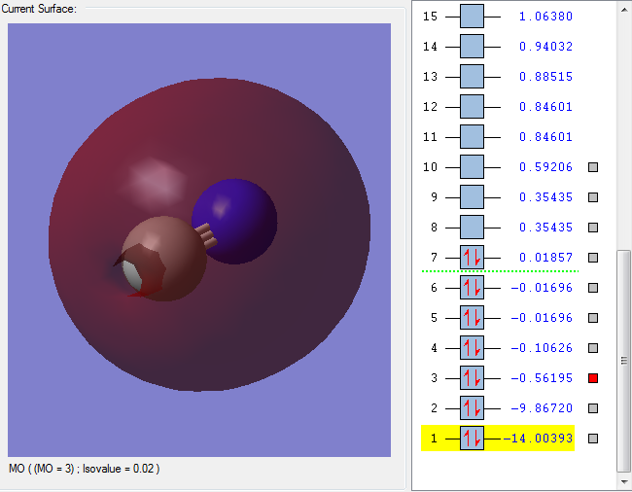Toggle surface marker for MO 8

[x=593, y=228]
